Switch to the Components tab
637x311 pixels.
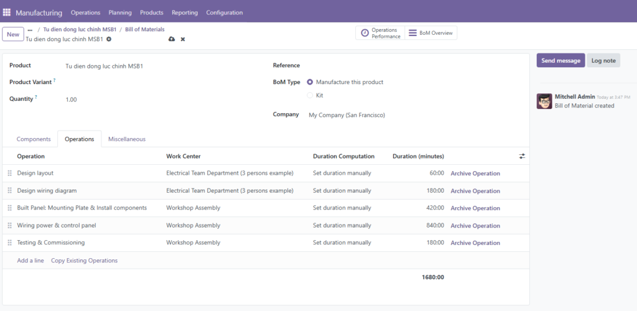[x=34, y=139]
